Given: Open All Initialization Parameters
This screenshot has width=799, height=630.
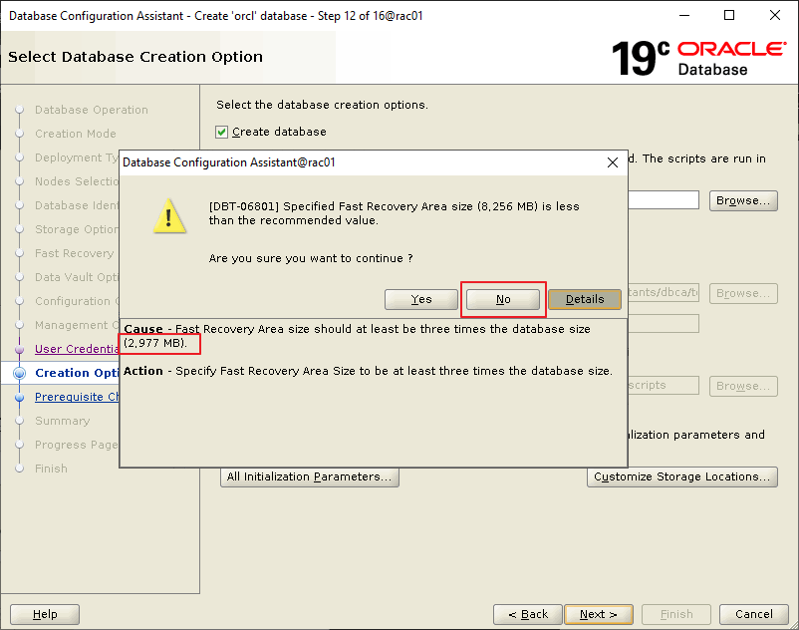Looking at the screenshot, I should (309, 476).
